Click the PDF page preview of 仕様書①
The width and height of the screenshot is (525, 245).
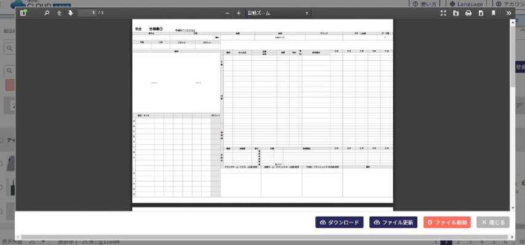pos(262,111)
